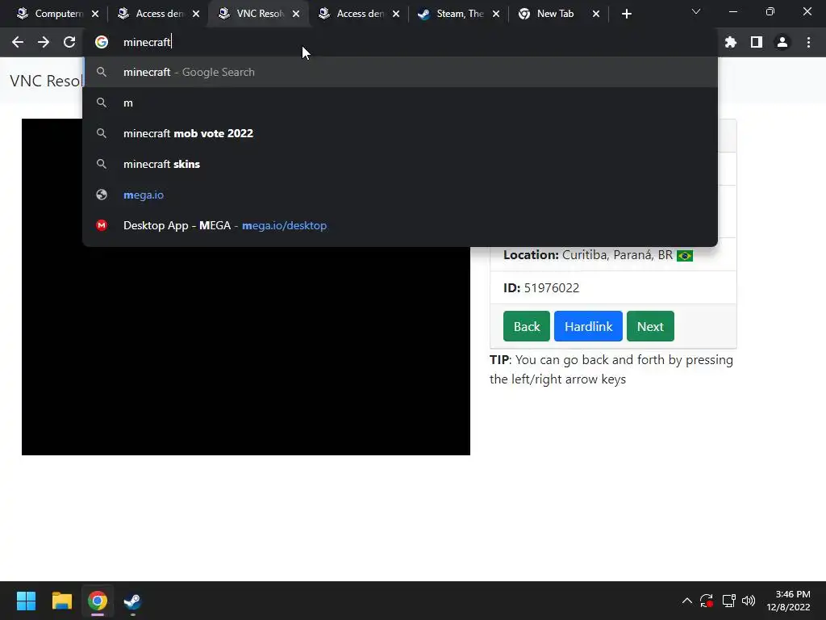Click the address bar containing minecraft
Screen dimensions: 826x620
point(400,42)
